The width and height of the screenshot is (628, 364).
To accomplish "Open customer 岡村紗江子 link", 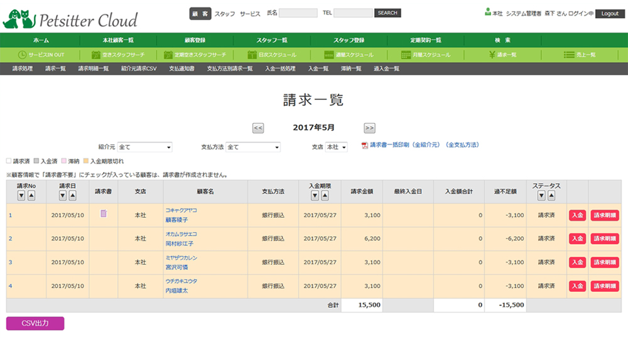I will pyautogui.click(x=180, y=244).
